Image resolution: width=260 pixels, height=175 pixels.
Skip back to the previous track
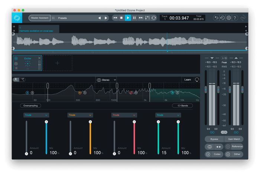pyautogui.click(x=115, y=18)
